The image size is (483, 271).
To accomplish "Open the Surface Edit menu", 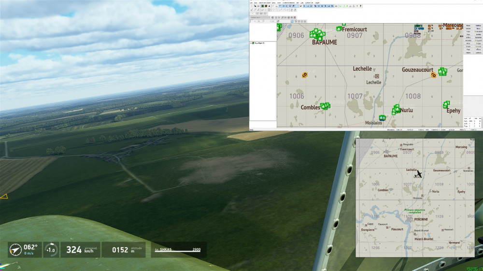I will point(309,3).
